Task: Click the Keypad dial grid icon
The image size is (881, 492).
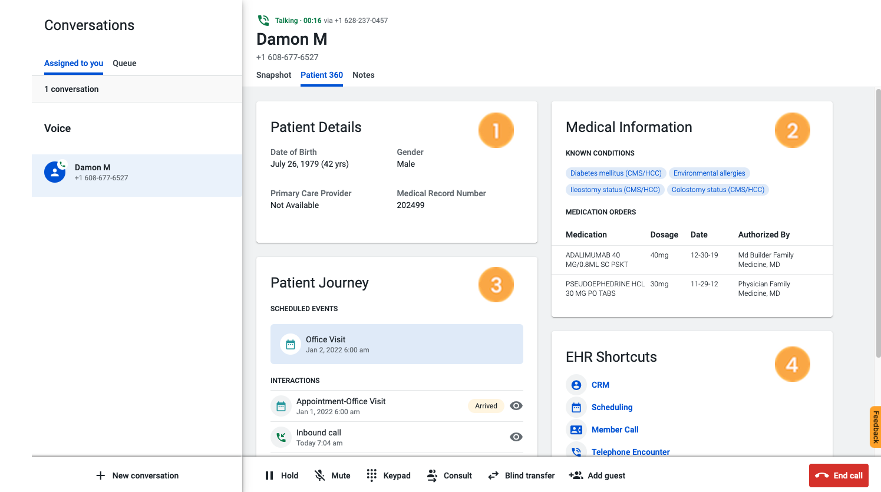Action: pyautogui.click(x=371, y=476)
